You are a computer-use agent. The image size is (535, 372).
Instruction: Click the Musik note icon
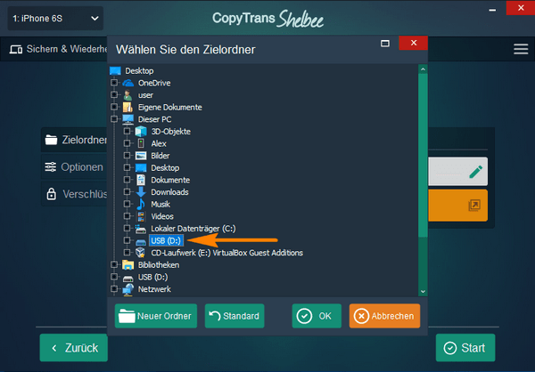[141, 204]
